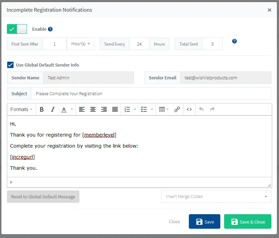The image size is (279, 238).
Task: Click the help icon beside Total Sent
Action: point(234,41)
